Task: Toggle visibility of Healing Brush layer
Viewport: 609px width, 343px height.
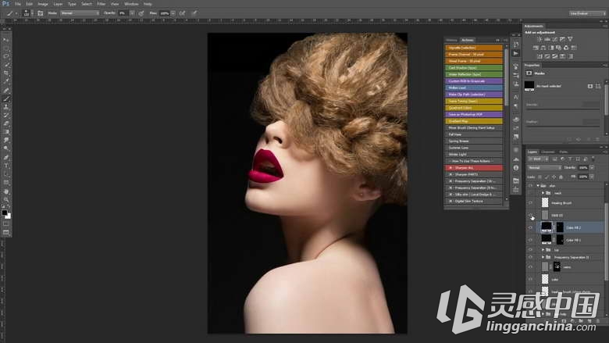Action: [x=531, y=203]
